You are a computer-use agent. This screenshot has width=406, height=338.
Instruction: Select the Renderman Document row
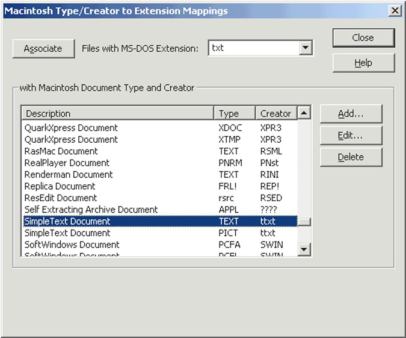point(160,175)
